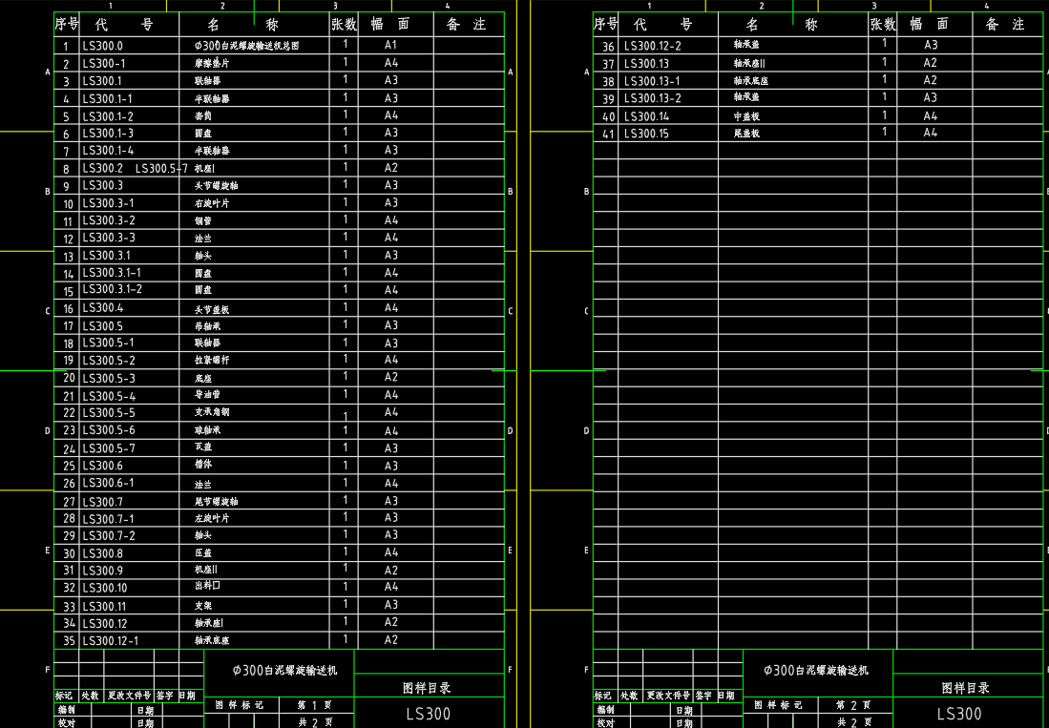
Task: Select the LS300.15 code in row 41
Action: [x=646, y=134]
